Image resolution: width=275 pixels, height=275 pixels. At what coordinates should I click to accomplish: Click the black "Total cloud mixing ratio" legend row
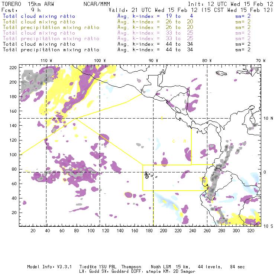click(x=39, y=44)
